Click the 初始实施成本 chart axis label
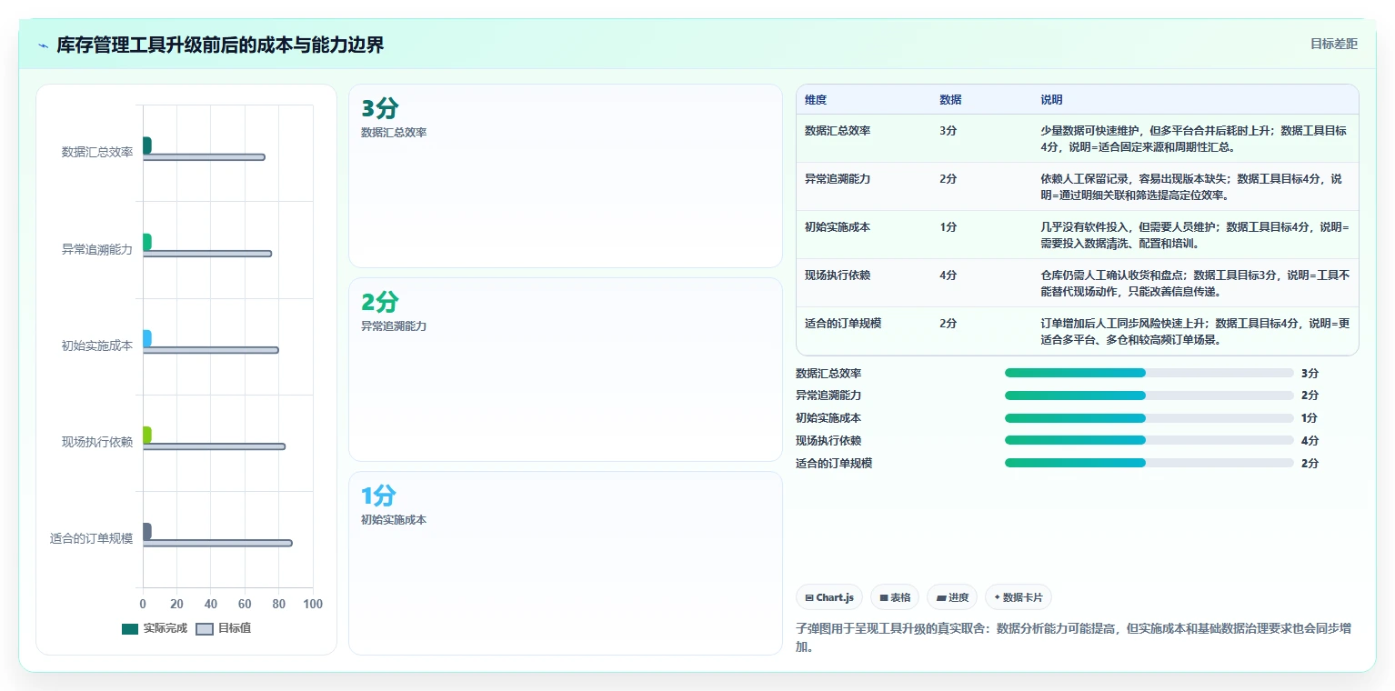The height and width of the screenshot is (691, 1395). click(x=97, y=345)
